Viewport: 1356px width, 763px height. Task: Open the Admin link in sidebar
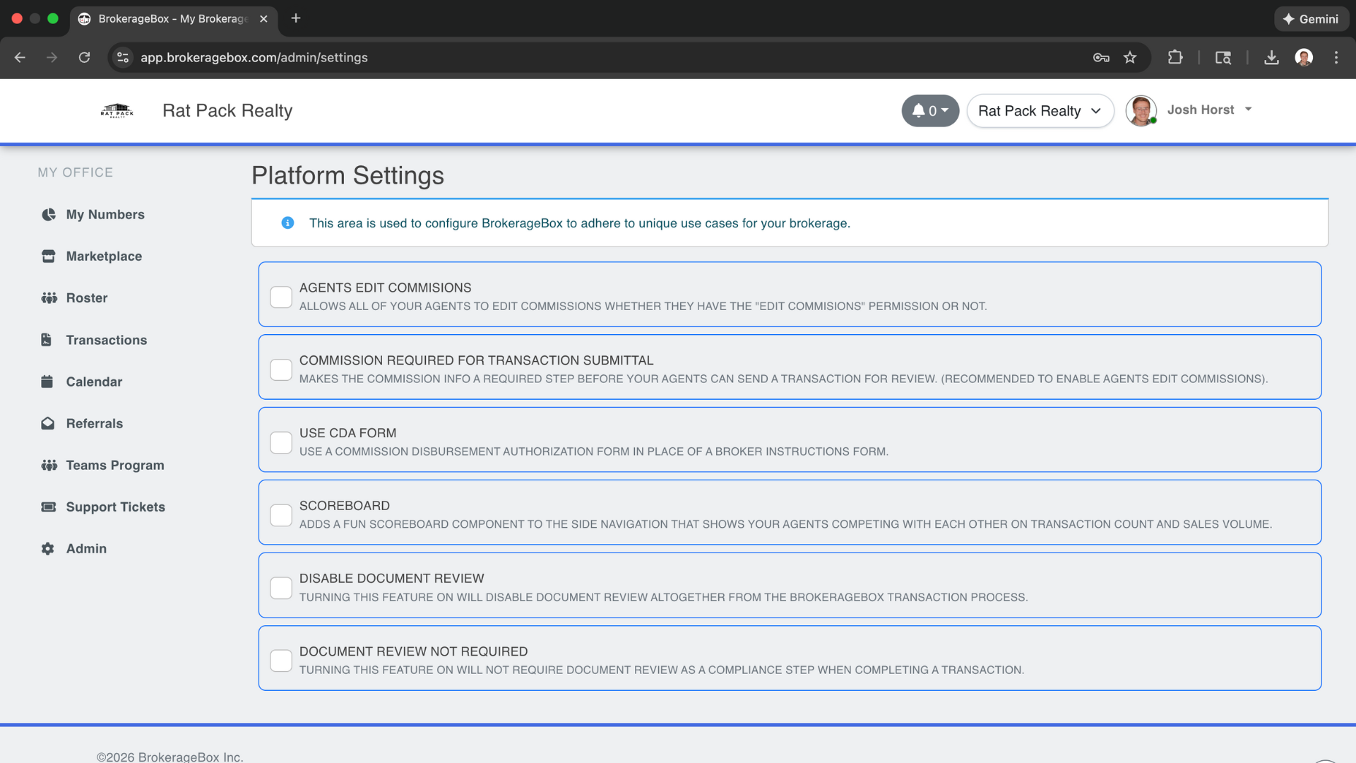coord(86,549)
